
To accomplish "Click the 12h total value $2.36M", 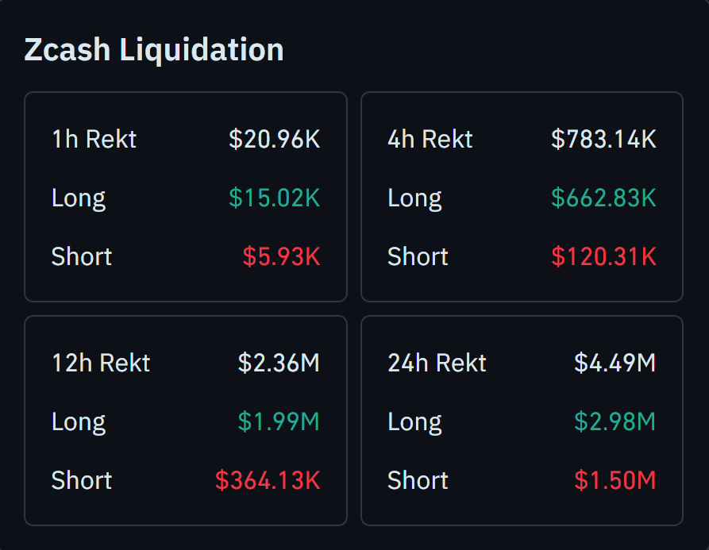I will click(279, 363).
